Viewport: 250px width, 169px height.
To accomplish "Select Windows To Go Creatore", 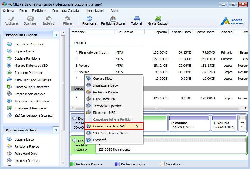I will click(x=32, y=101).
